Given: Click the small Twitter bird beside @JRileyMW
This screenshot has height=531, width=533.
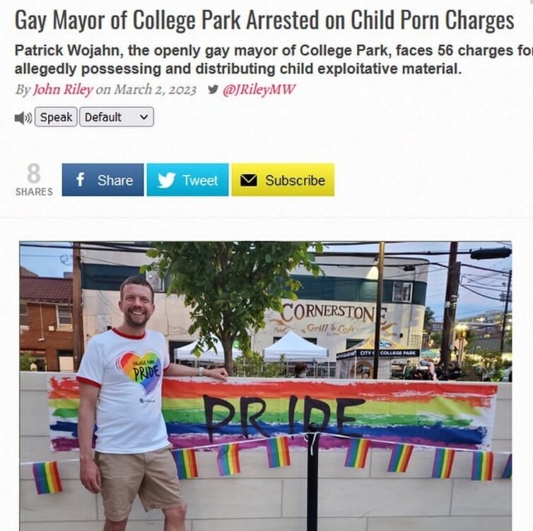Looking at the screenshot, I should 213,89.
